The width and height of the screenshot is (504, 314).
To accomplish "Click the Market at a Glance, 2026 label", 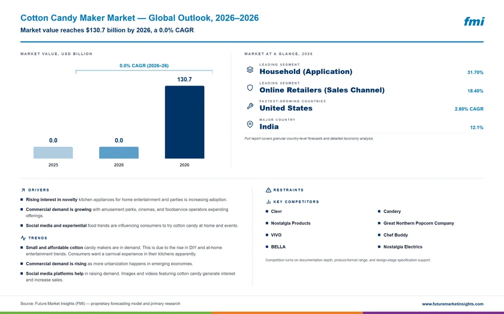I will pos(278,54).
